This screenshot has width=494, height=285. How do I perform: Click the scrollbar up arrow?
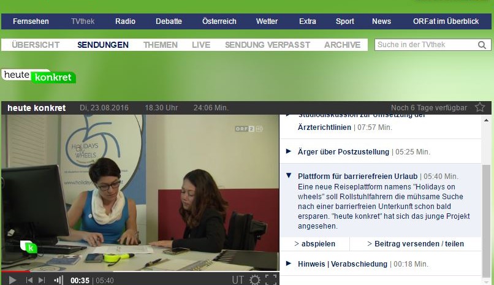pos(486,120)
